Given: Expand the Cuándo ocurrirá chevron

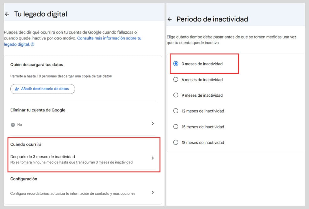Looking at the screenshot, I should 153,158.
